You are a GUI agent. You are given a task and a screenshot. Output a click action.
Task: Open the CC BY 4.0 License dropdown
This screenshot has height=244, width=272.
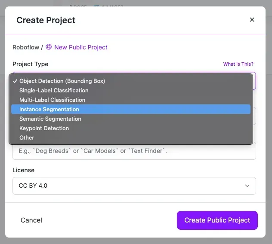click(x=134, y=186)
